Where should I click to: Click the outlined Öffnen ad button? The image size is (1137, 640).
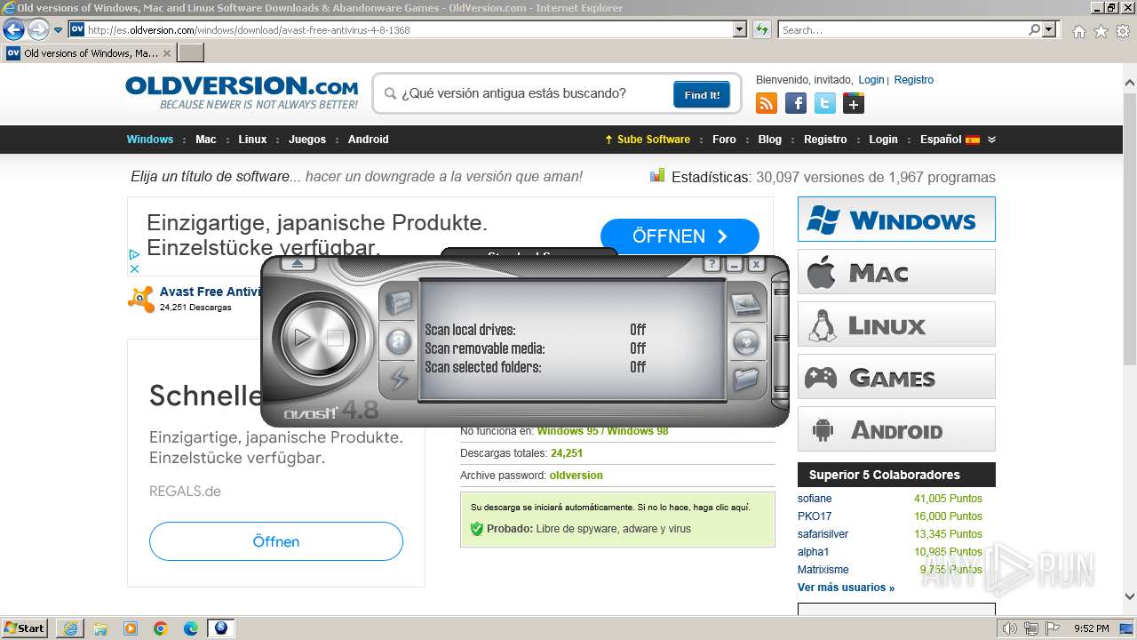click(276, 541)
